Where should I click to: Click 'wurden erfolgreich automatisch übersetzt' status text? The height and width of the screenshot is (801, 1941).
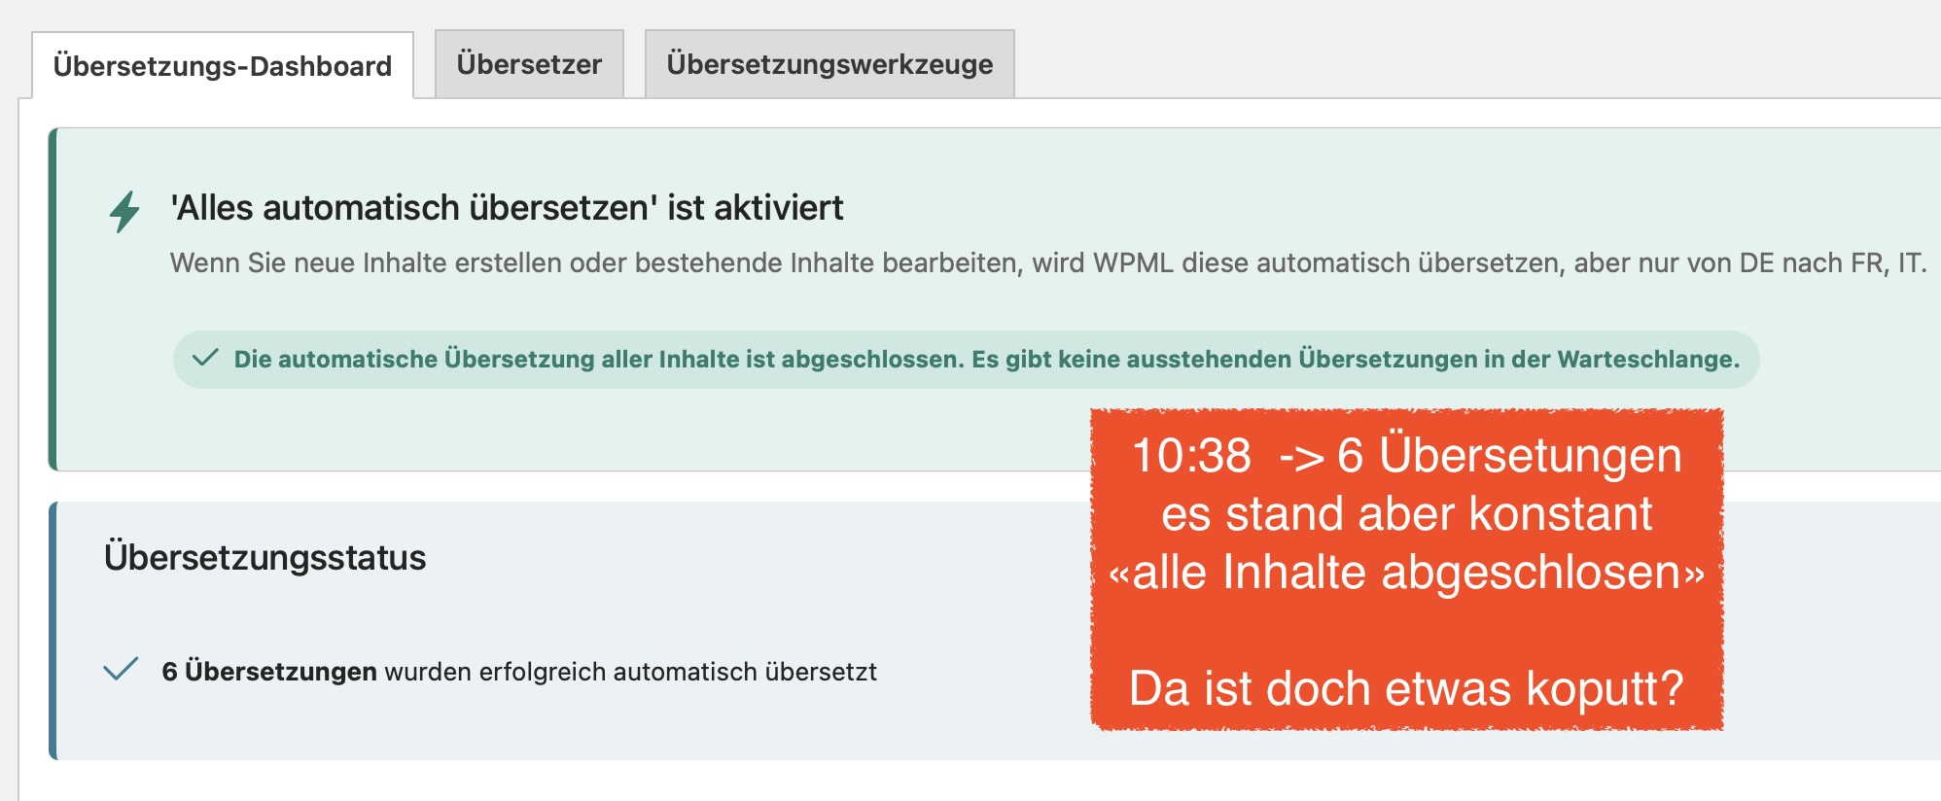[630, 672]
